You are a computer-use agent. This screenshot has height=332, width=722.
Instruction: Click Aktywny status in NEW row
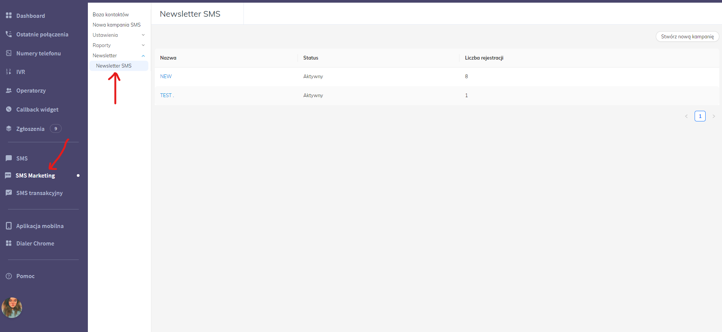point(313,76)
